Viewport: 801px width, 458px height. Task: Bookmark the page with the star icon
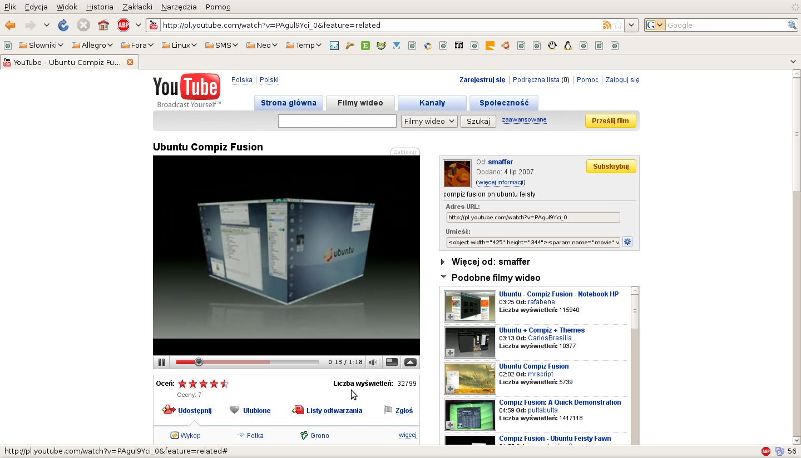[618, 25]
